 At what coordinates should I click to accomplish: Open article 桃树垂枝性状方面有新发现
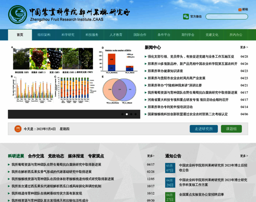point(47,193)
